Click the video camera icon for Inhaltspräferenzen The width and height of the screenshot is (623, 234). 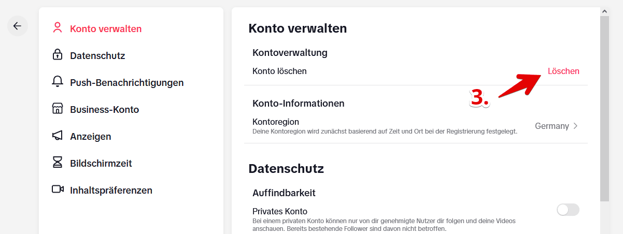tap(58, 189)
